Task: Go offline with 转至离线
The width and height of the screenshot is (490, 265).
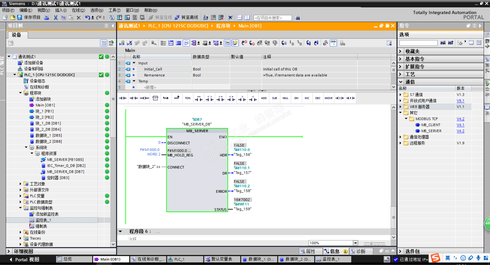Action: pyautogui.click(x=187, y=17)
